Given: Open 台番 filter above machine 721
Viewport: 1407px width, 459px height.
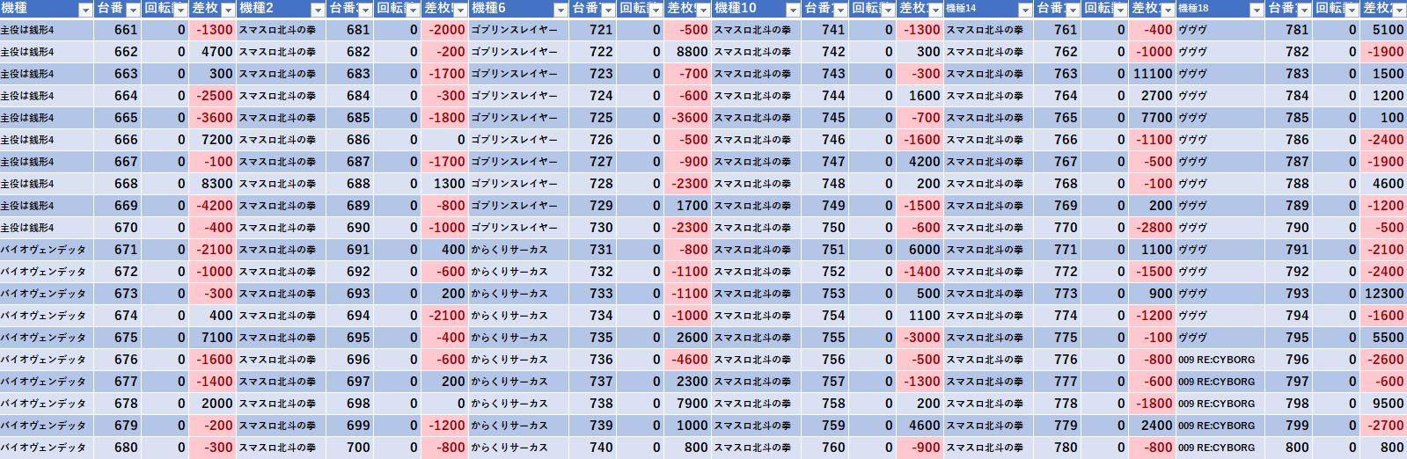Looking at the screenshot, I should (608, 10).
